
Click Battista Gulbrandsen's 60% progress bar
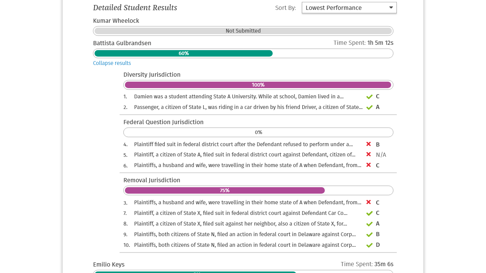pos(183,54)
